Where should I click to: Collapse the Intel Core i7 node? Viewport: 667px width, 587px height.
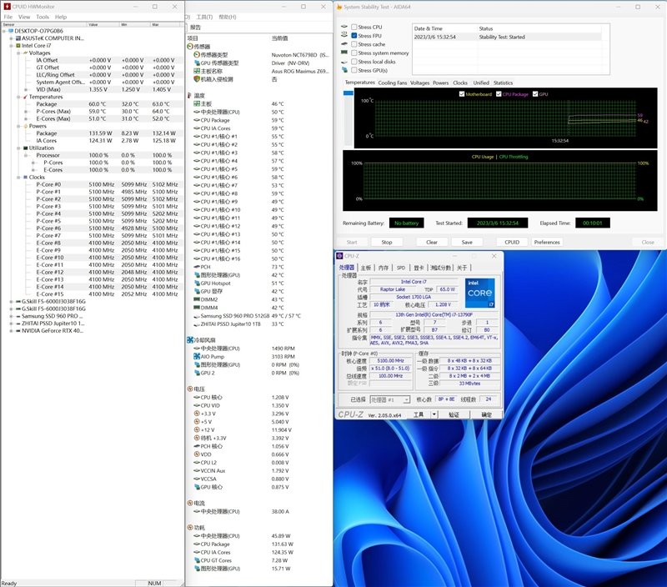point(11,46)
